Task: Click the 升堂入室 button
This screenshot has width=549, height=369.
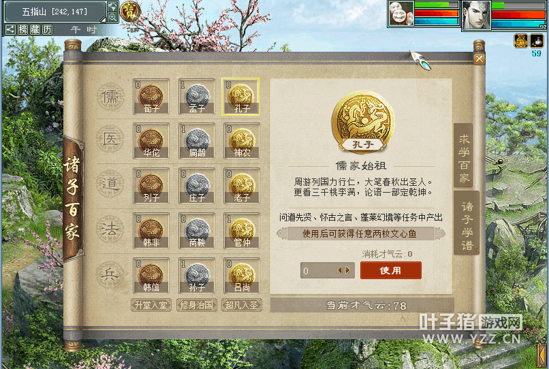Action: pyautogui.click(x=151, y=305)
